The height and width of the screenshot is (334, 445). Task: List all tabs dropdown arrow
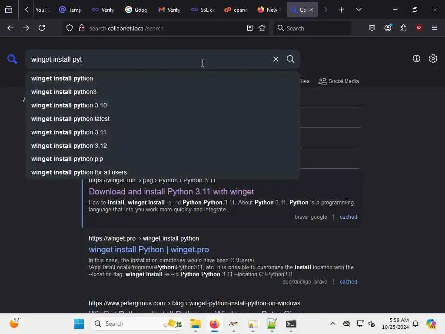[359, 10]
